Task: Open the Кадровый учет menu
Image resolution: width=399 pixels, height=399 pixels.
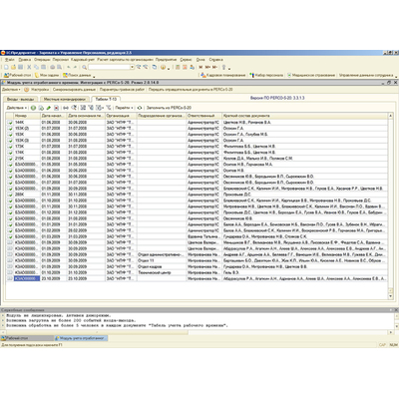Action: point(83,60)
